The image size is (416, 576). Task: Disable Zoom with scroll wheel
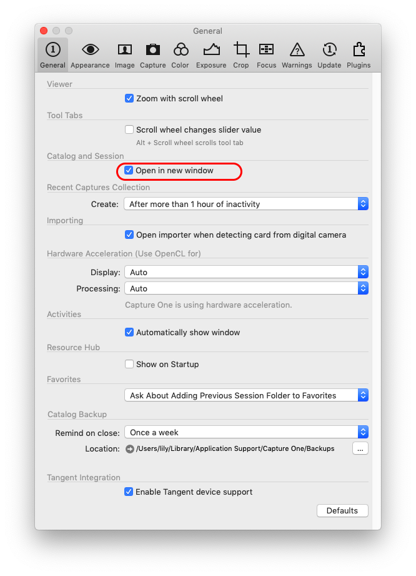point(129,98)
